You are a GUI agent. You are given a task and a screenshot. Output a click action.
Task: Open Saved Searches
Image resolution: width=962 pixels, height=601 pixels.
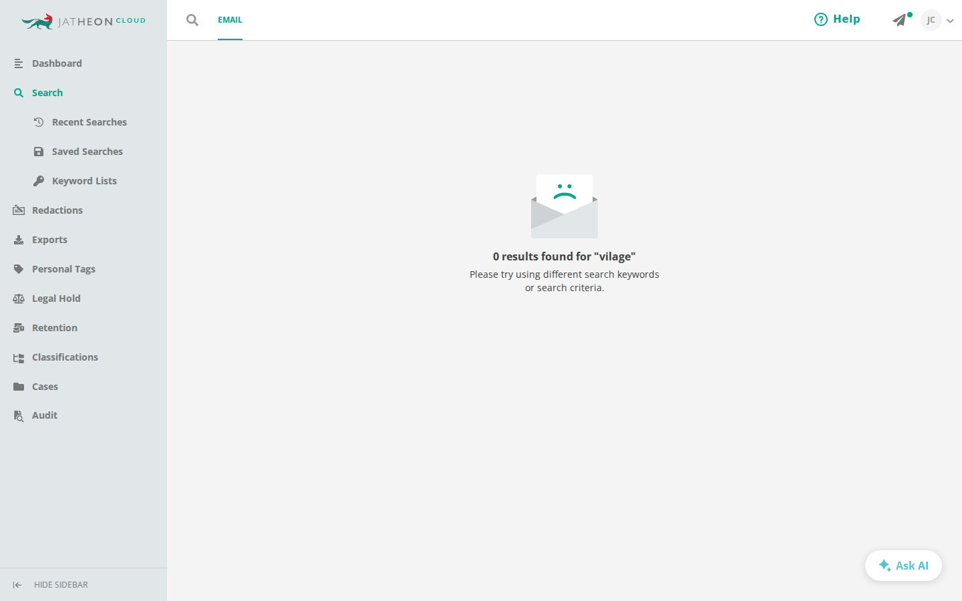click(88, 152)
